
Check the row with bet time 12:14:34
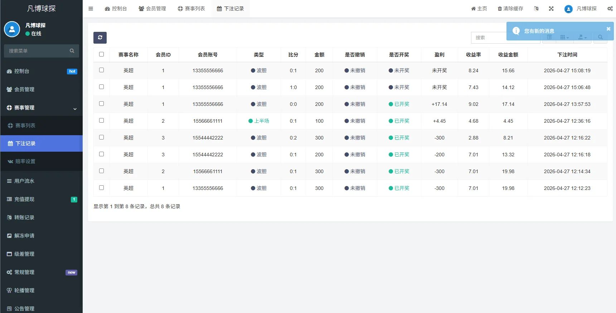[101, 171]
